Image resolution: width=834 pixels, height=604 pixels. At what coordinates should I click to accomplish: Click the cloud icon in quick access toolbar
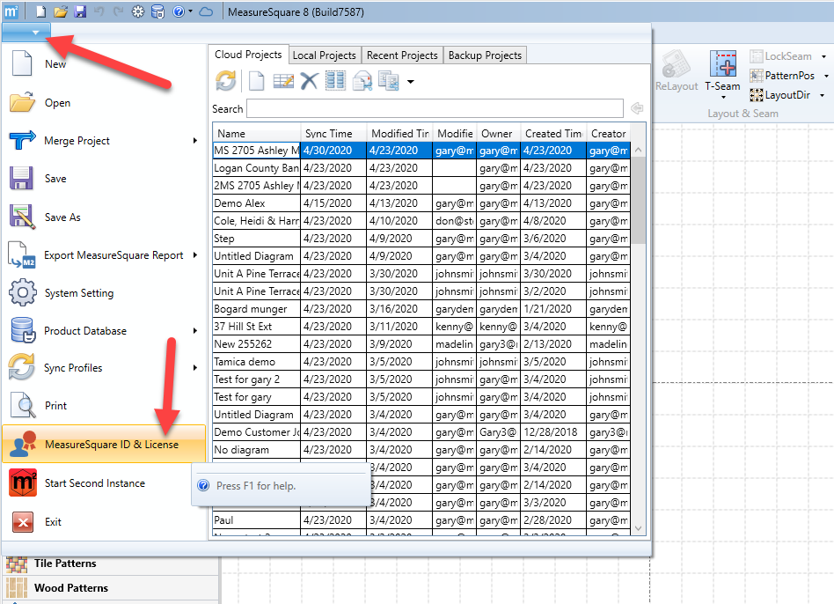coord(206,11)
